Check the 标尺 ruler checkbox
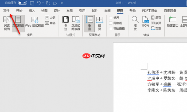The width and height of the screenshot is (187, 112). tap(111, 18)
